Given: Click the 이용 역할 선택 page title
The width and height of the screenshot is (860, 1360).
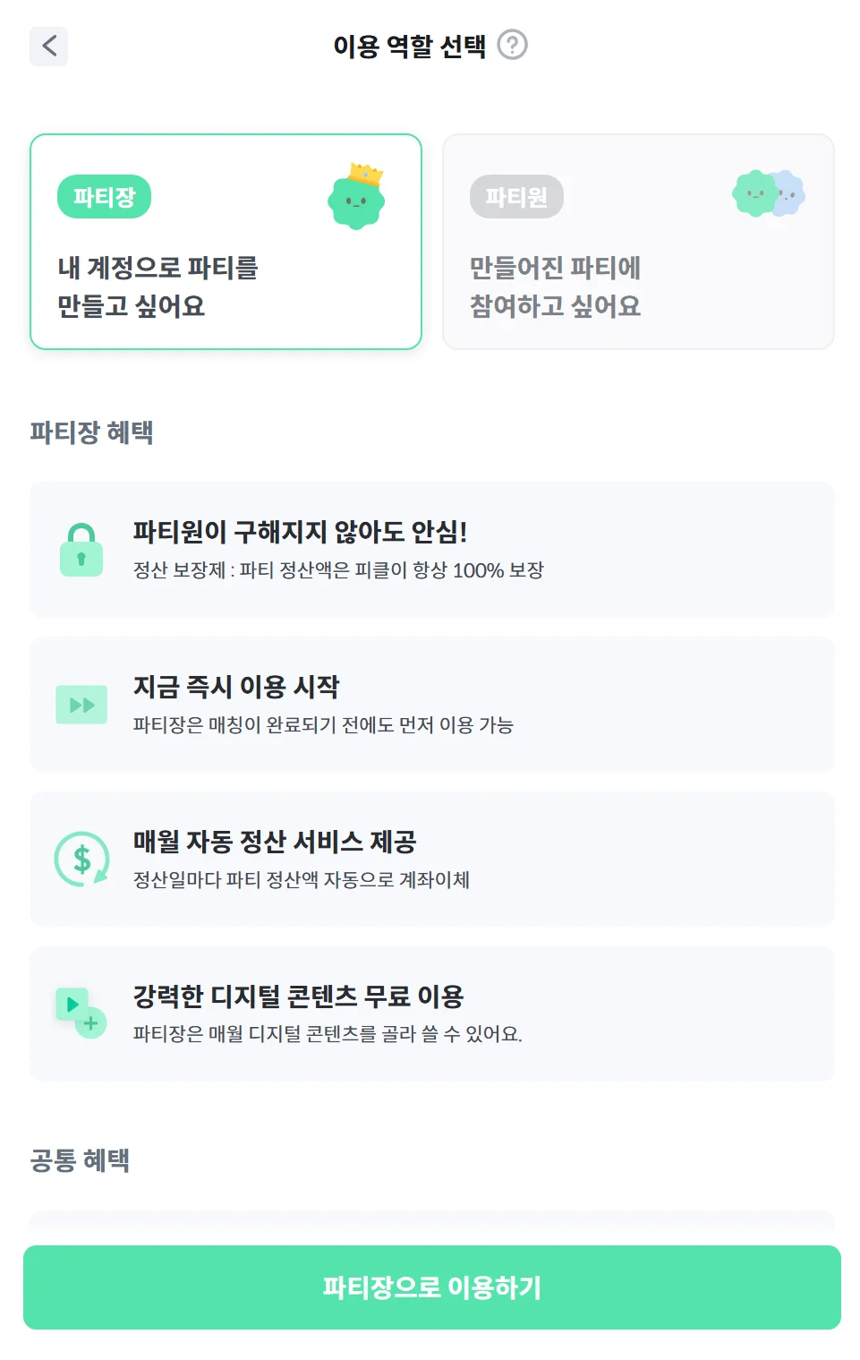Looking at the screenshot, I should coord(410,46).
